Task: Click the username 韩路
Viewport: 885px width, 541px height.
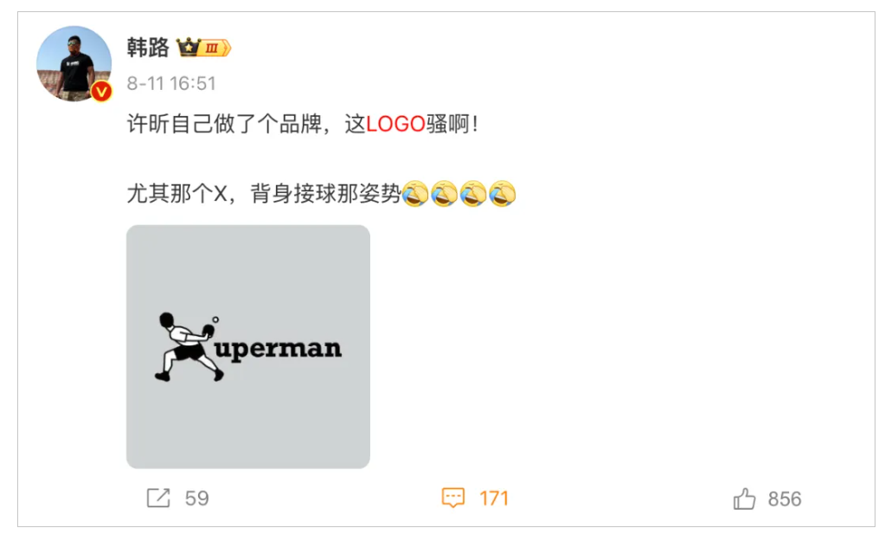Action: point(148,48)
